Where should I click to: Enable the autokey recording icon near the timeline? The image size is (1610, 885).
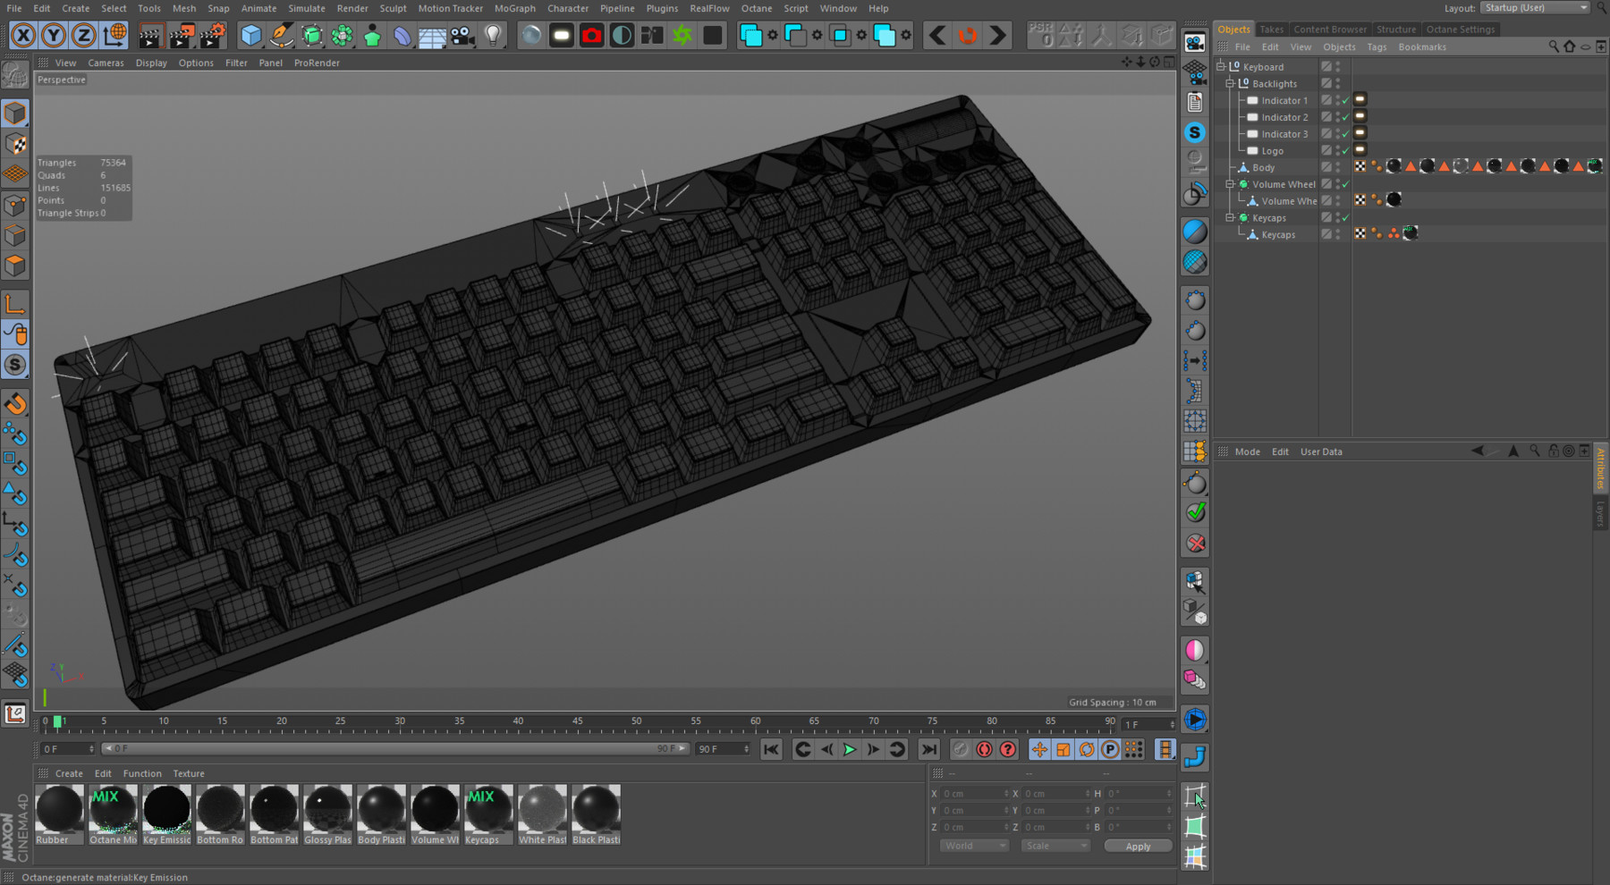point(984,749)
